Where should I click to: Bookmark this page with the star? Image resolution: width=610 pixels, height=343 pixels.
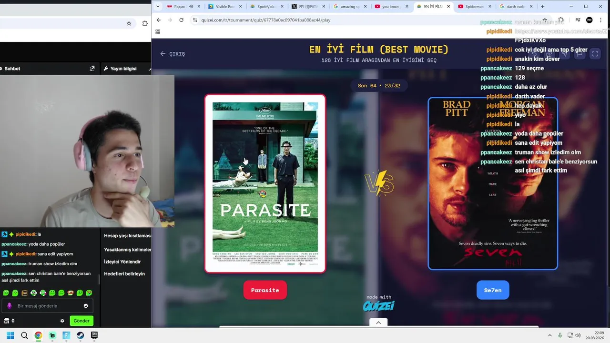pos(545,20)
